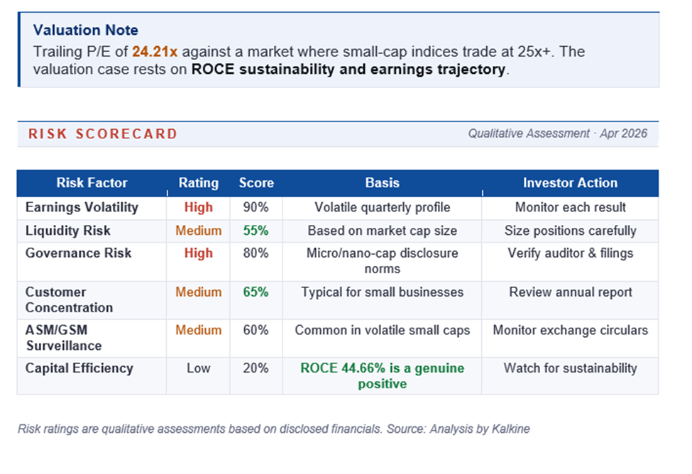Image resolution: width=692 pixels, height=474 pixels.
Task: Select the Verify auditor & filings cell
Action: click(570, 253)
